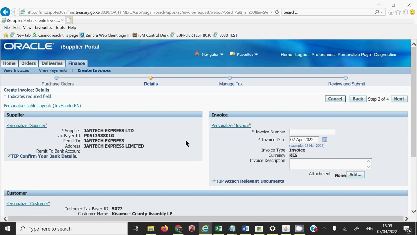Image resolution: width=417 pixels, height=235 pixels.
Task: Click Add attachment button
Action: (355, 175)
